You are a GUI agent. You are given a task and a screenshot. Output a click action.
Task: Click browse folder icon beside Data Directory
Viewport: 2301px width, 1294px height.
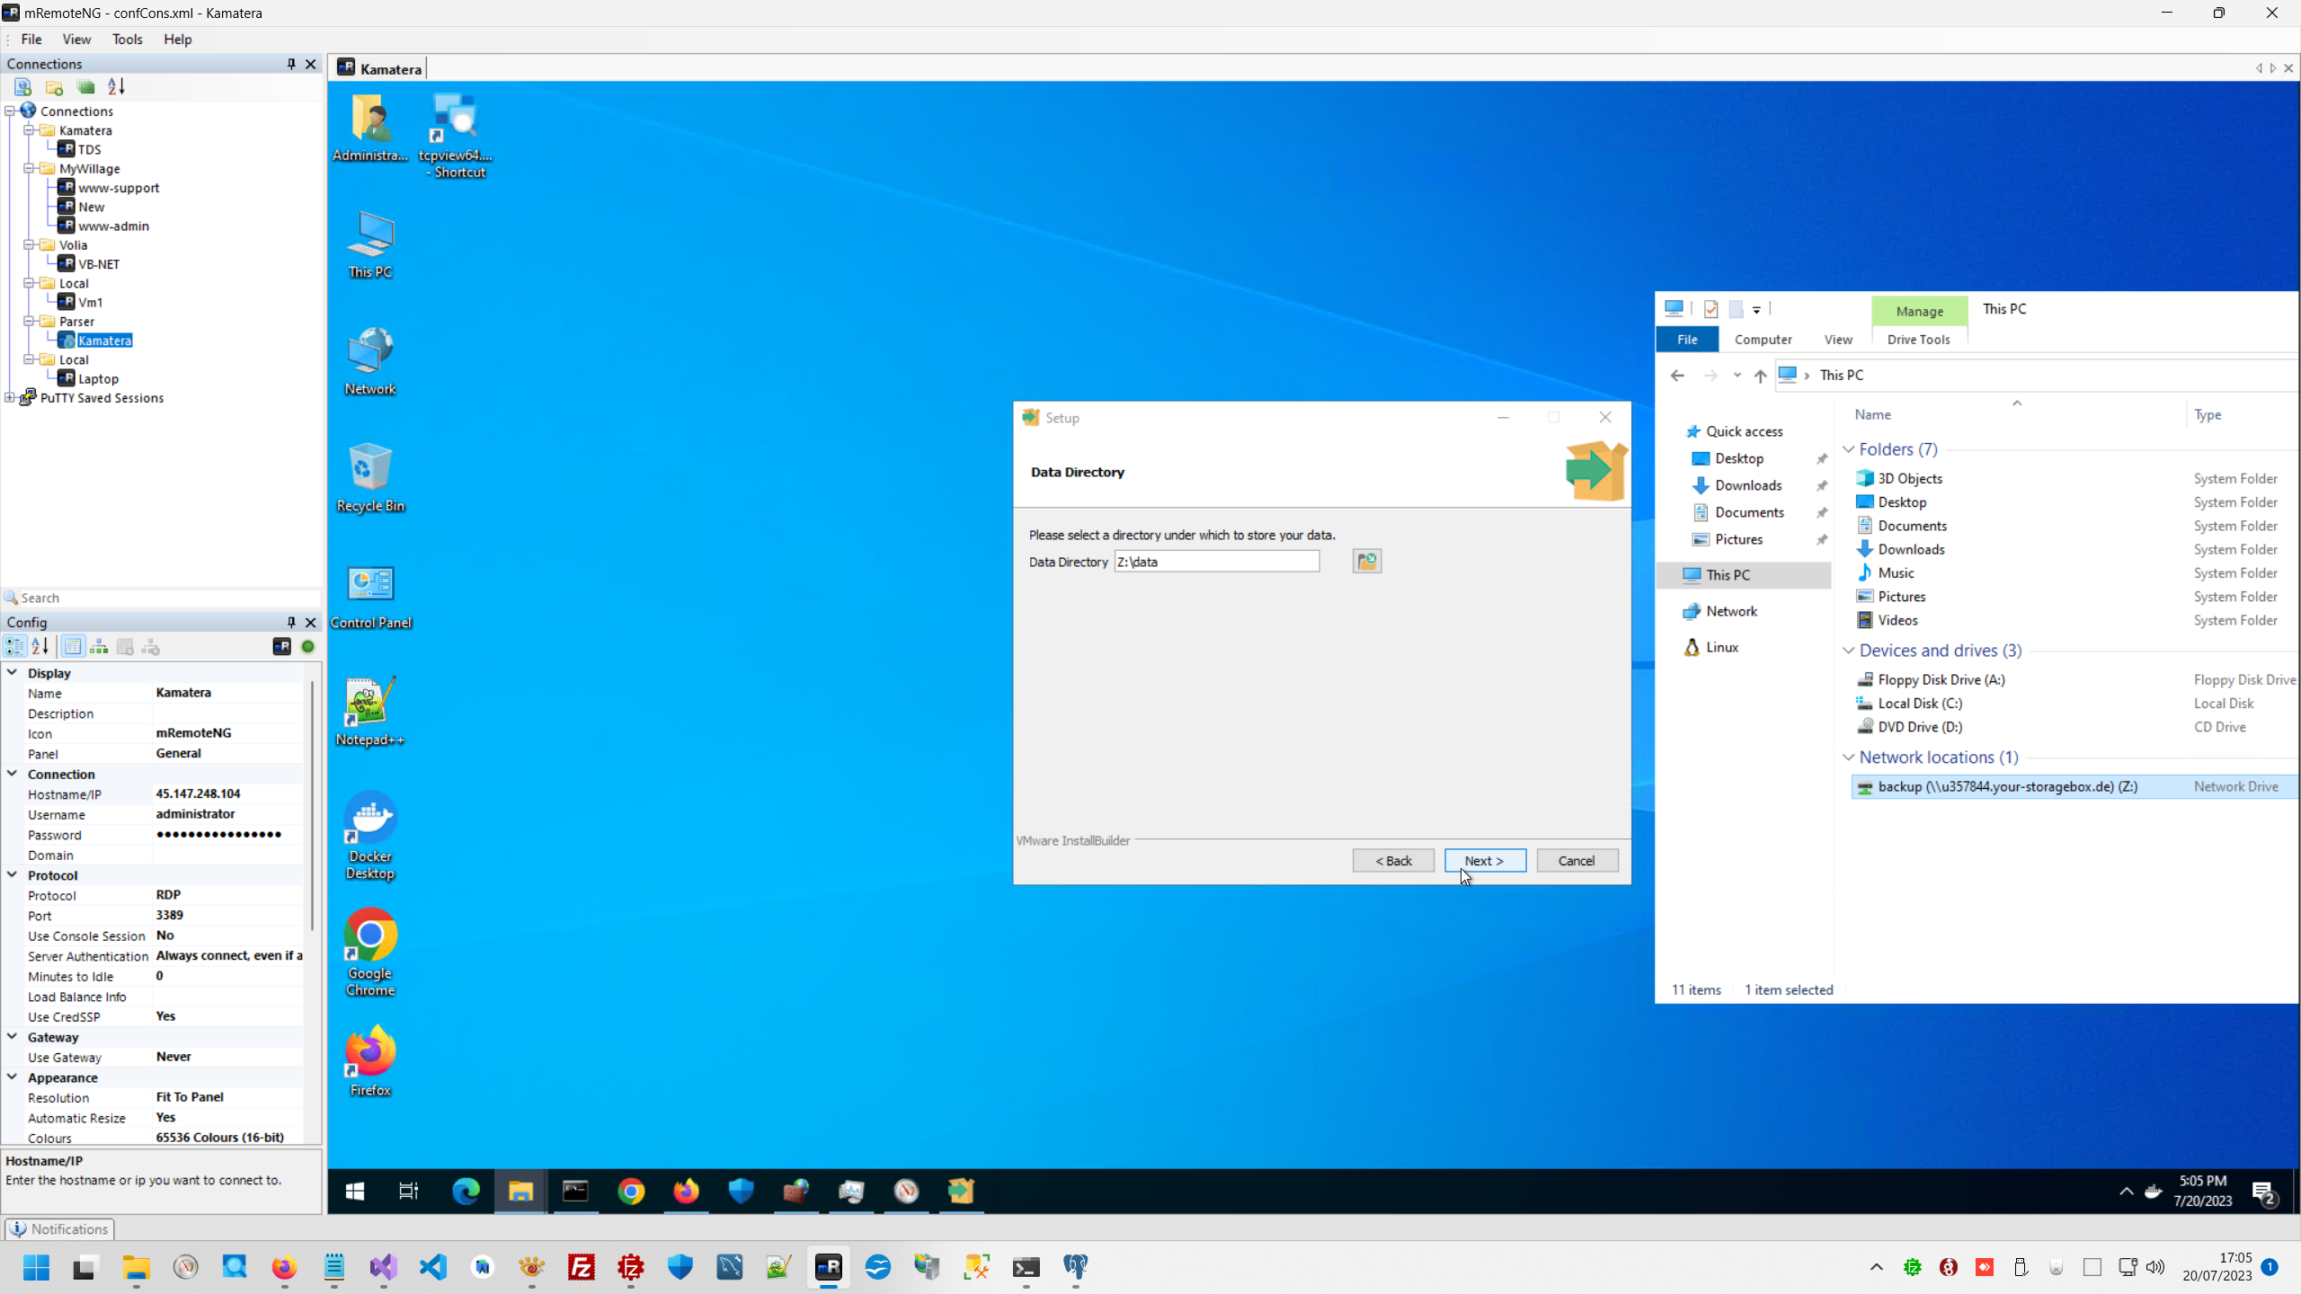(x=1366, y=562)
